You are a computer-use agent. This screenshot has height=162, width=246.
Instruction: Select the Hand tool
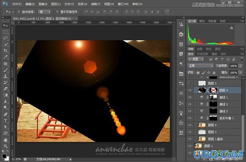(6, 140)
